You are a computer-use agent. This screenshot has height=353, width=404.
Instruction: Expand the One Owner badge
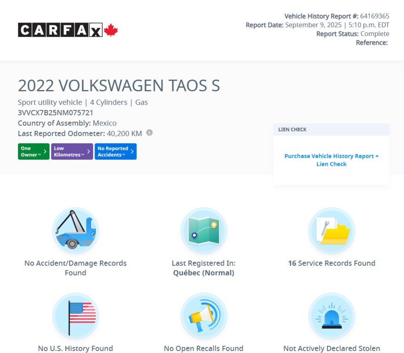coord(33,151)
